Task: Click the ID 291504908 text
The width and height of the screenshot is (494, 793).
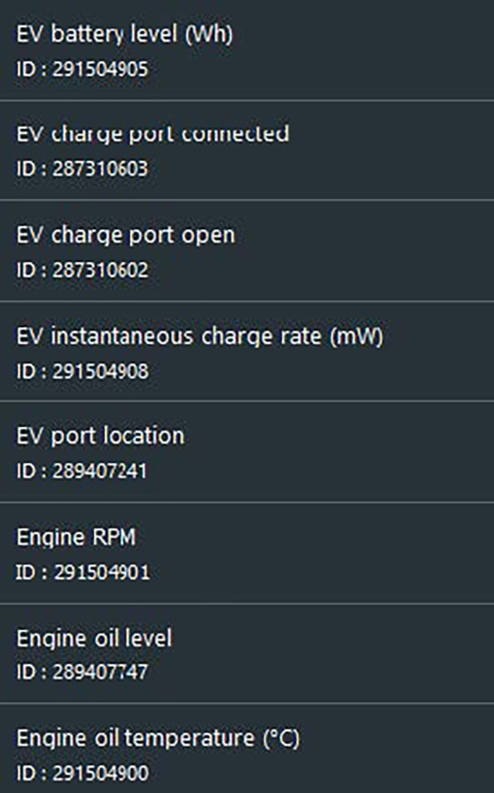Action: click(x=83, y=371)
